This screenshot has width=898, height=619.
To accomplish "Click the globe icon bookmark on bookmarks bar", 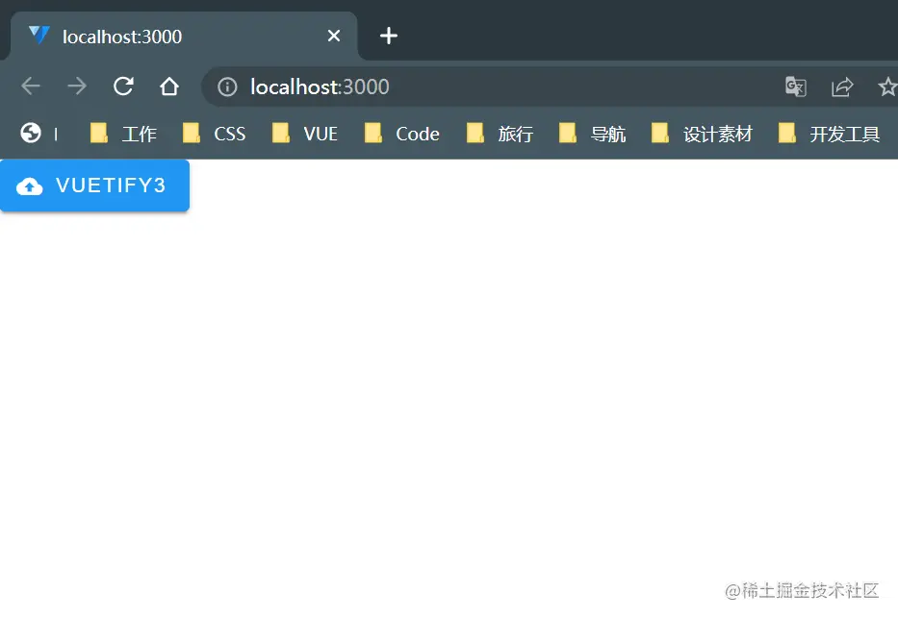I will (x=30, y=134).
